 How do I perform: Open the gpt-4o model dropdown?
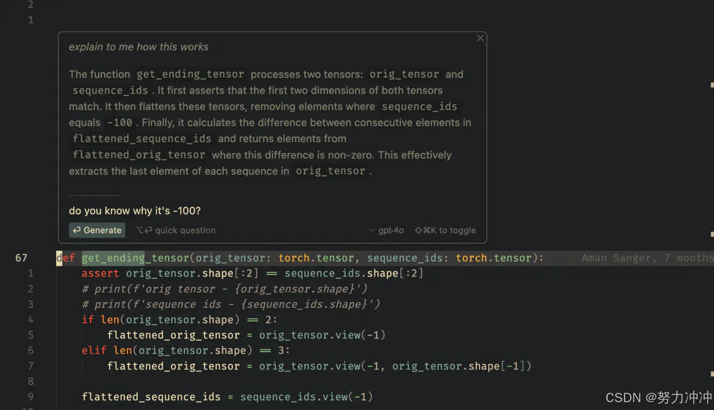pos(387,230)
